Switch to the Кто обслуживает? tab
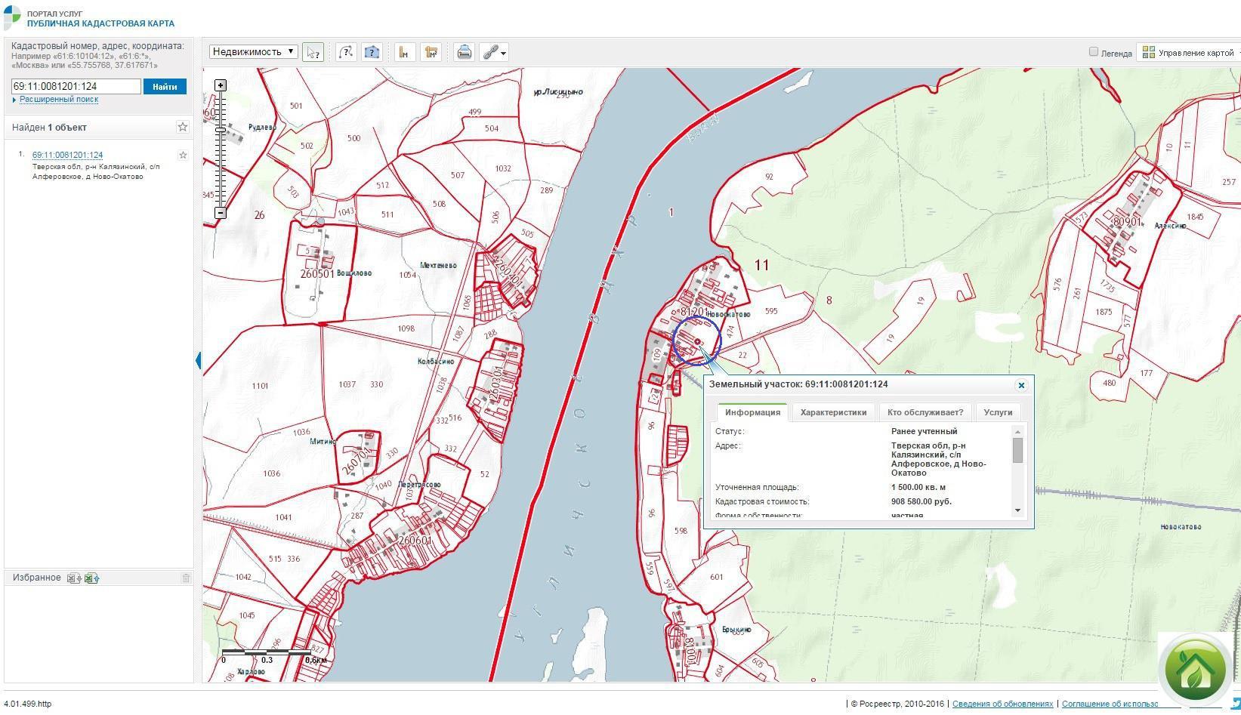Image resolution: width=1241 pixels, height=715 pixels. coord(925,412)
